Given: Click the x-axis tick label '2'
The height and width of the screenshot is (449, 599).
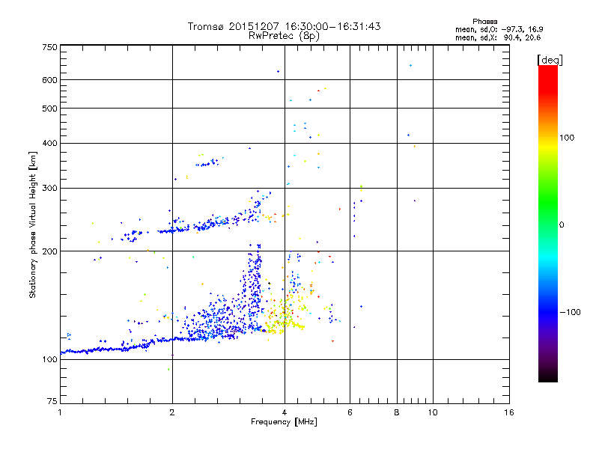Looking at the screenshot, I should [172, 412].
